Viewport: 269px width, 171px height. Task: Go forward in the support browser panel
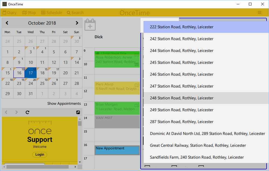pos(16,112)
